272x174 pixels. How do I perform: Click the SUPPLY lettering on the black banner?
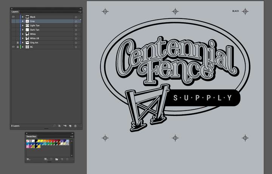202,98
